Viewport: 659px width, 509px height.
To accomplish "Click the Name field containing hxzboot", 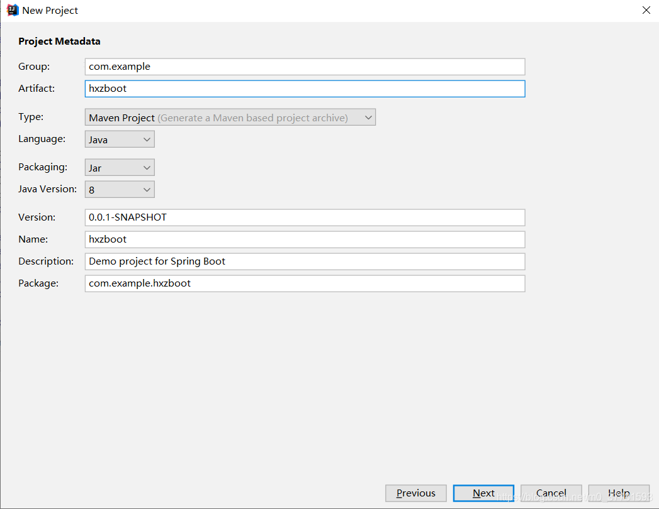I will 305,239.
